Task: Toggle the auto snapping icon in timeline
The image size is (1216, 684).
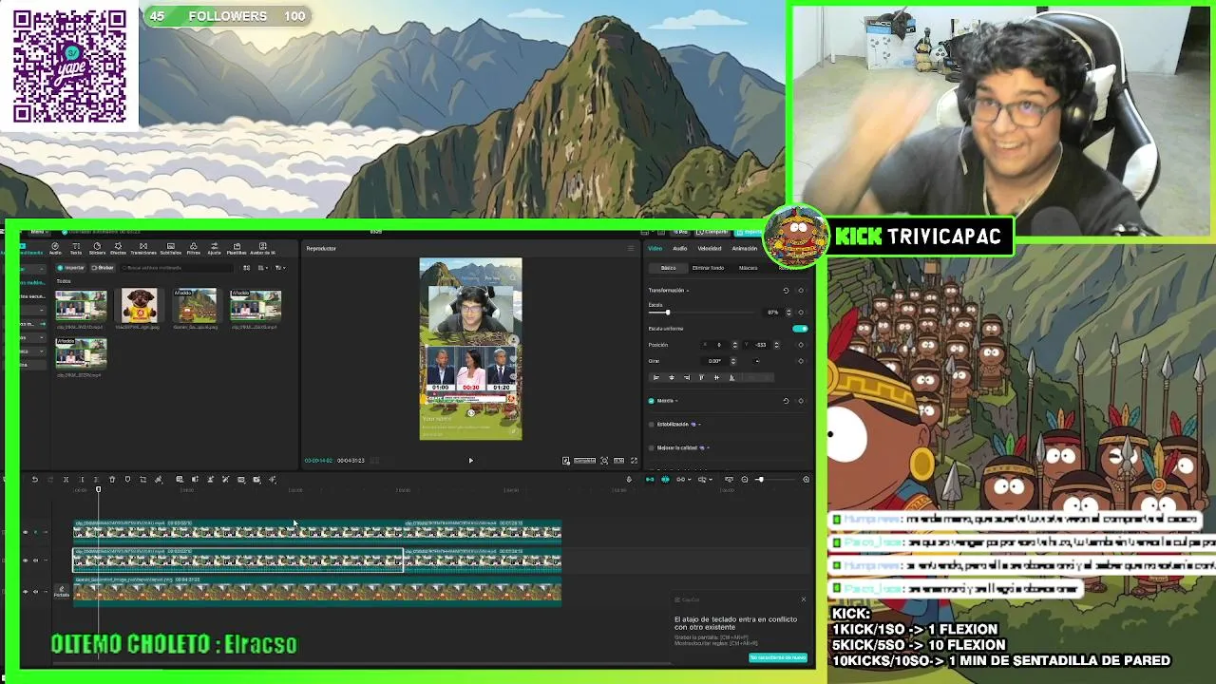Action: (665, 479)
